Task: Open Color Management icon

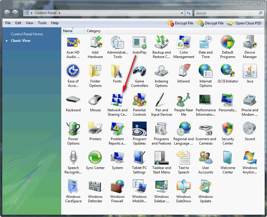Action: tap(184, 42)
